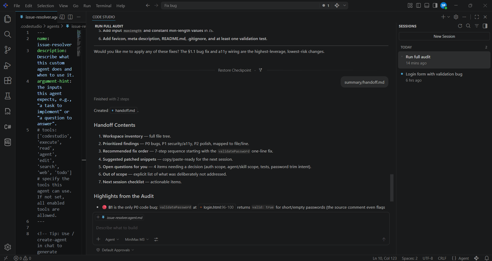The image size is (492, 261).
Task: Open the Source Control view
Action: pos(8,50)
